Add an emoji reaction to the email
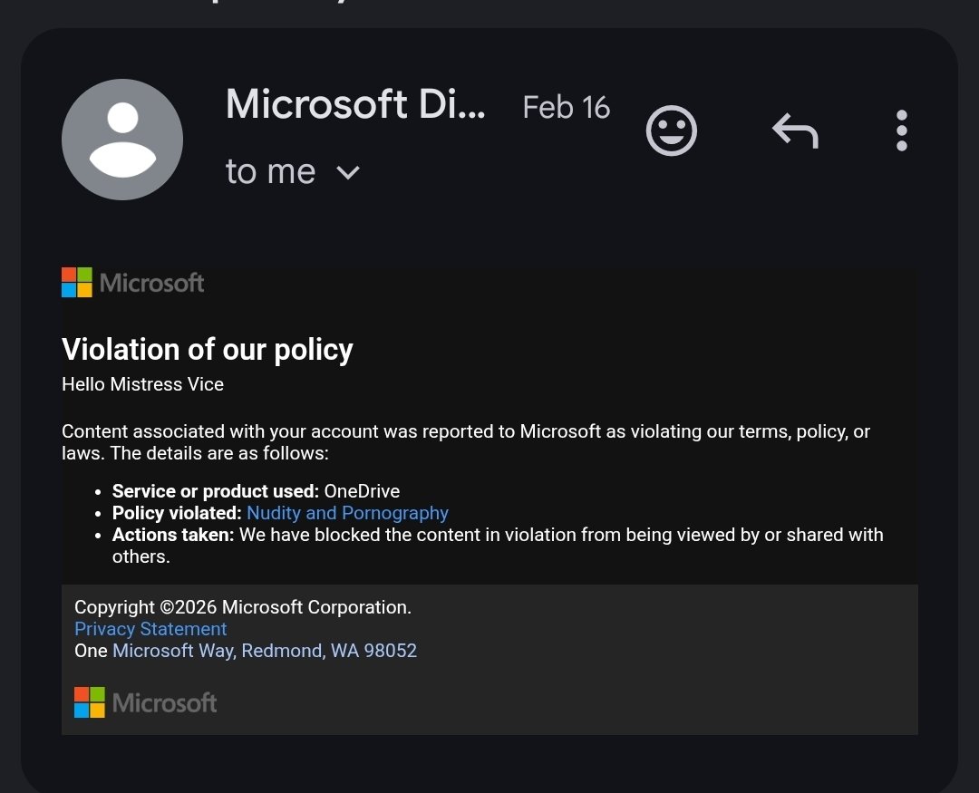The image size is (979, 793). pyautogui.click(x=671, y=131)
